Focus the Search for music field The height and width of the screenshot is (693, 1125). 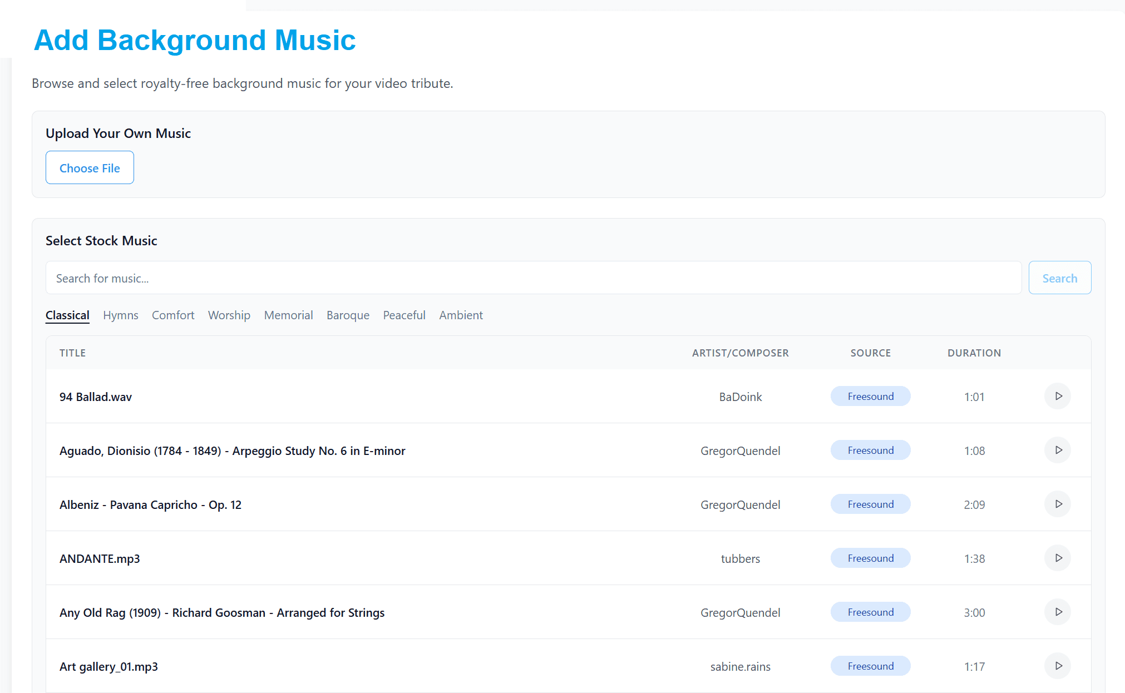(533, 278)
